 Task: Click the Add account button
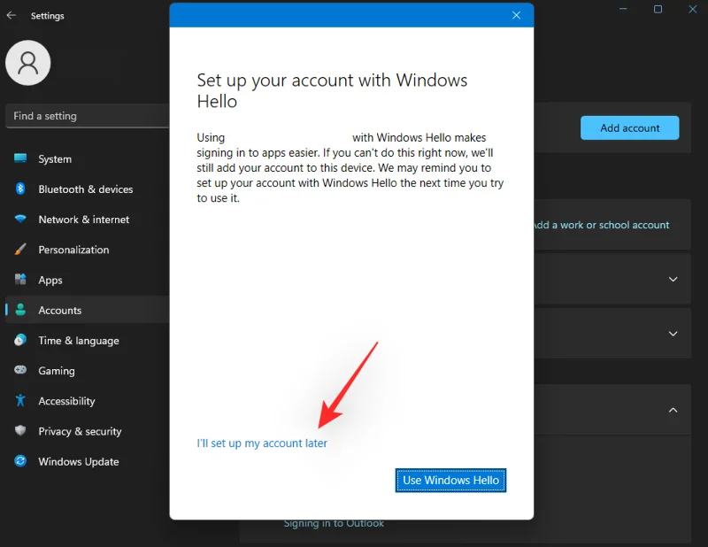[x=629, y=127]
